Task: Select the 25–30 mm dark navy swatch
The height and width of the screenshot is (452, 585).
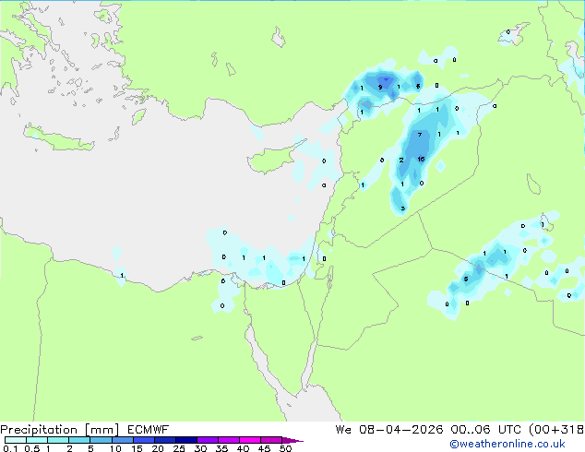Action: pyautogui.click(x=186, y=440)
